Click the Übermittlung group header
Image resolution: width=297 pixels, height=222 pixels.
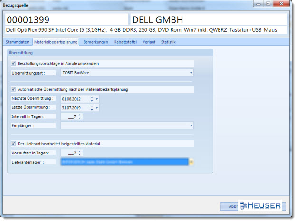[110, 53]
